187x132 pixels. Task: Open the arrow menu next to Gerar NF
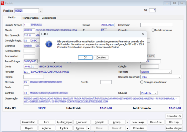[127, 128]
